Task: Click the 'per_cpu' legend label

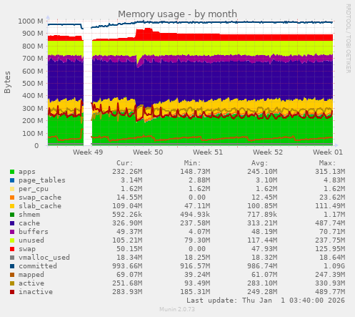Action: pos(34,189)
